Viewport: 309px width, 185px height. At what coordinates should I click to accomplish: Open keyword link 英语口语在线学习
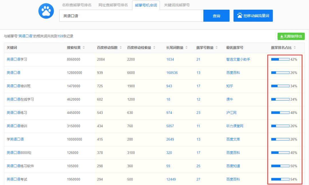[x=20, y=99]
